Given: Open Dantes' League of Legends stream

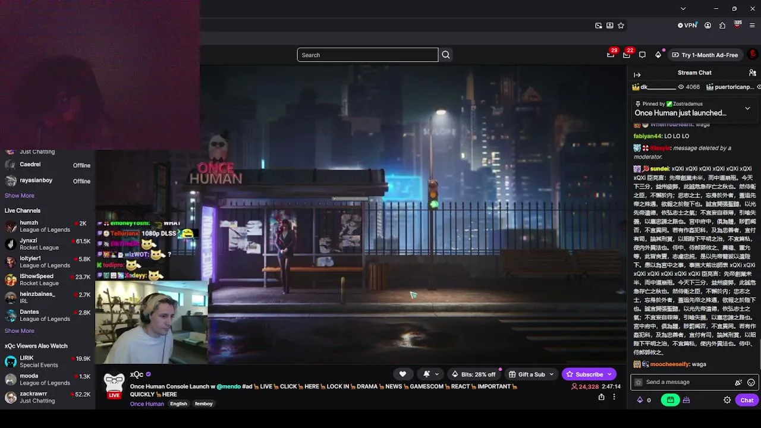Looking at the screenshot, I should 48,316.
